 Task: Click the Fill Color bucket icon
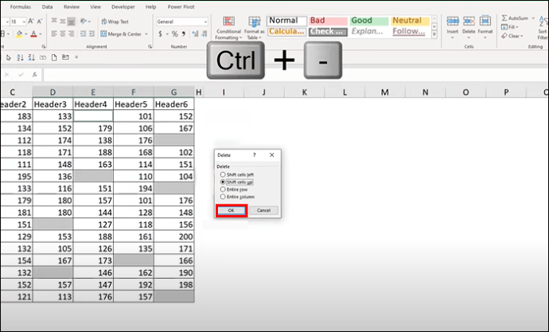(19, 34)
